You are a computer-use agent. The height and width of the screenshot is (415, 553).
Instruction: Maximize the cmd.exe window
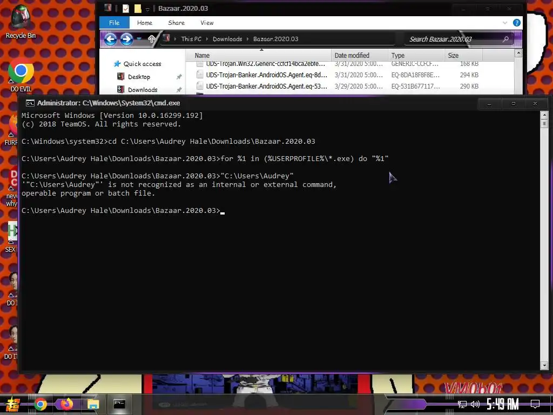click(514, 104)
